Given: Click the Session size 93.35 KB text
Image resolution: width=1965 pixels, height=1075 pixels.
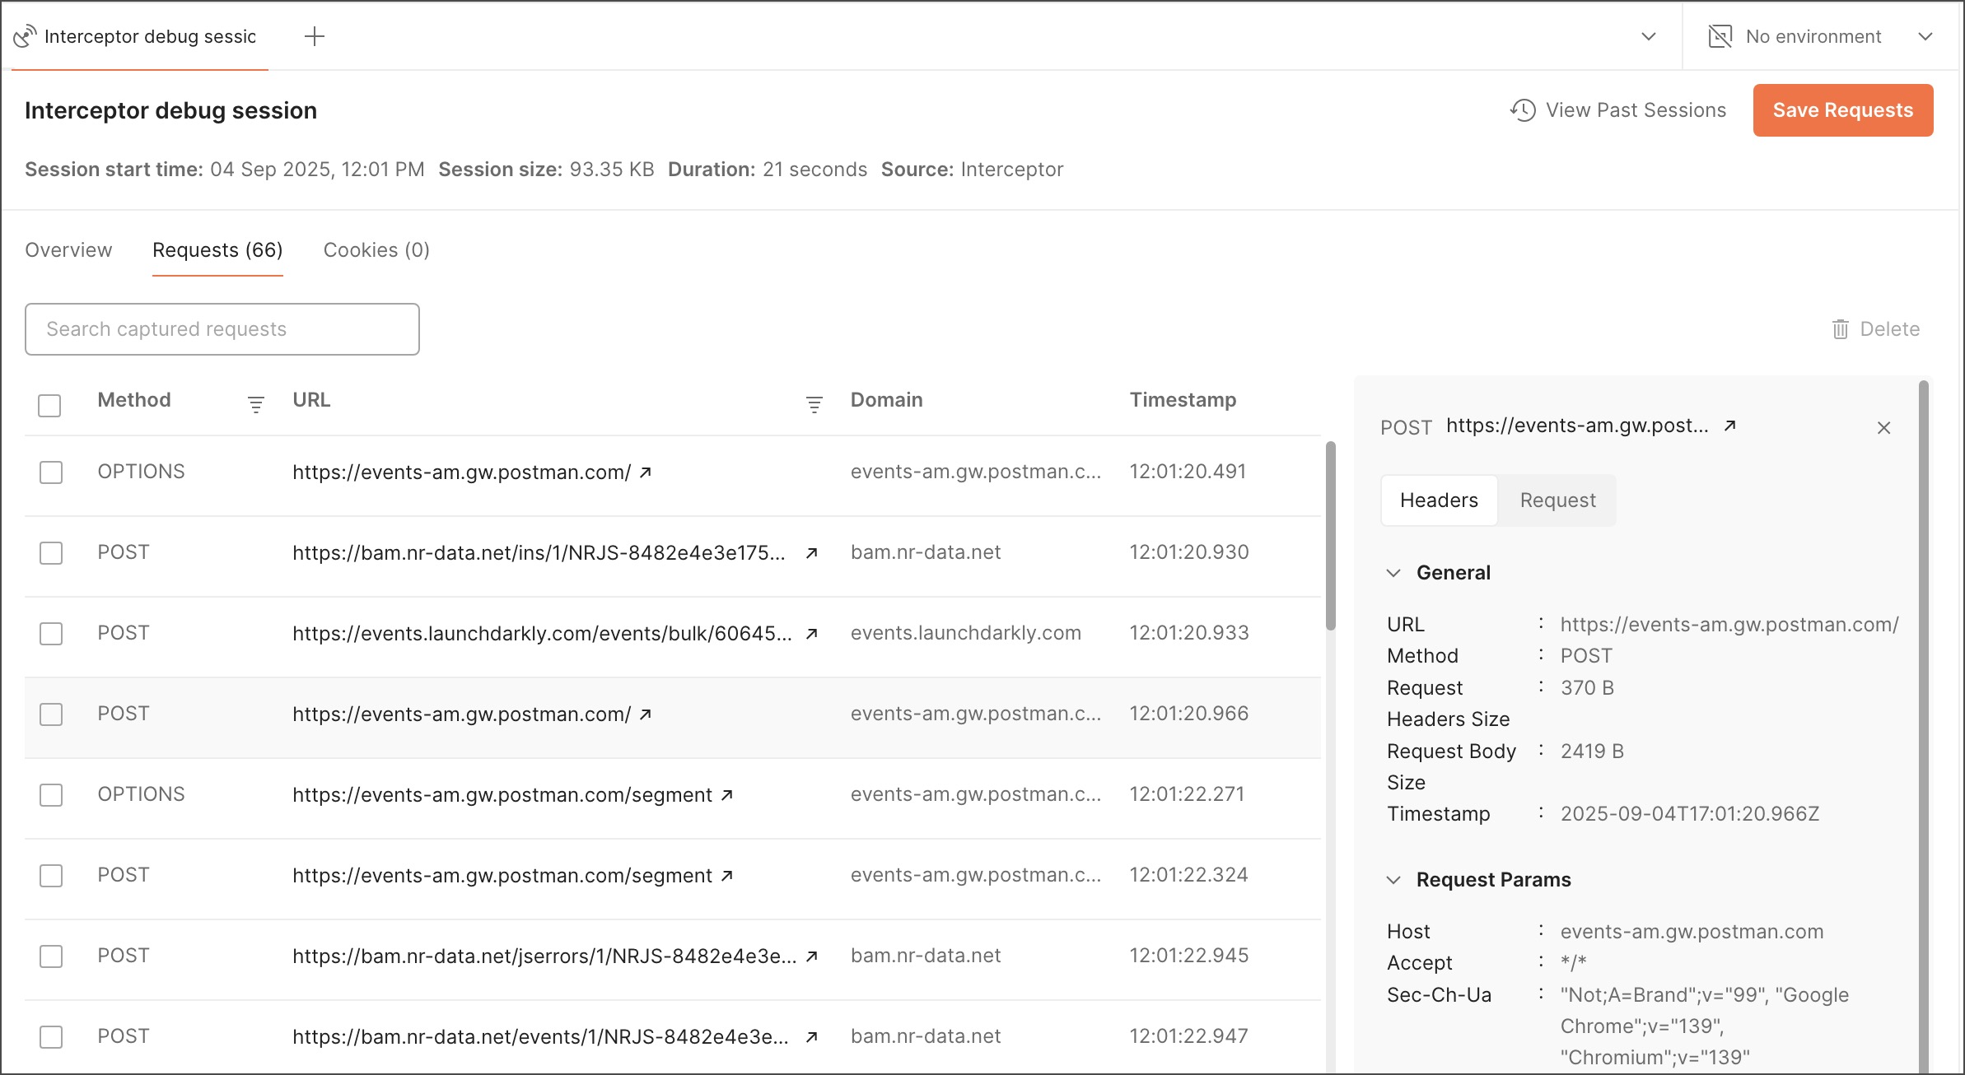Looking at the screenshot, I should tap(546, 170).
